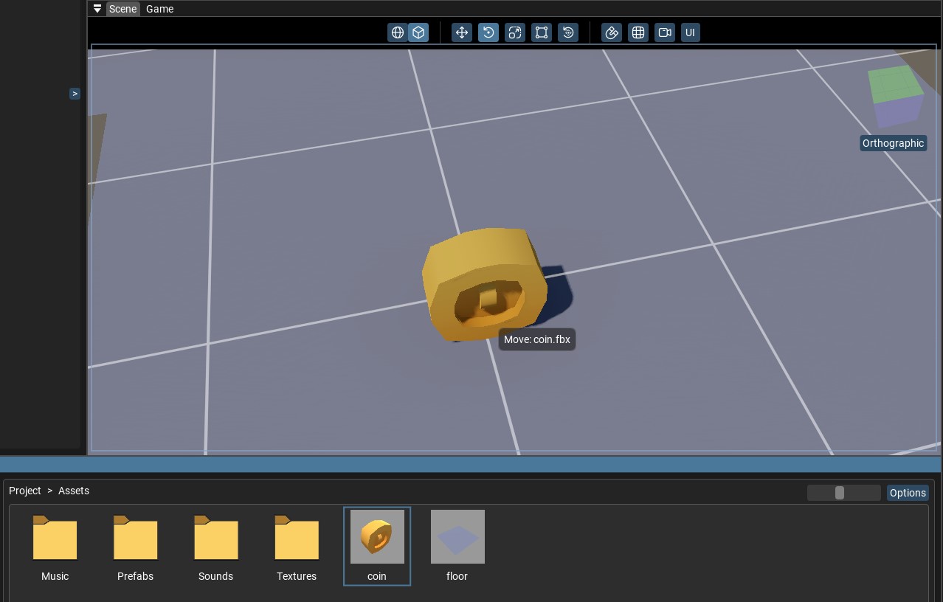Image resolution: width=943 pixels, height=602 pixels.
Task: Switch to the Game tab
Action: (159, 9)
